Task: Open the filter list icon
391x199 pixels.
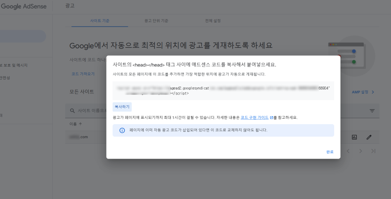Action: click(x=372, y=111)
